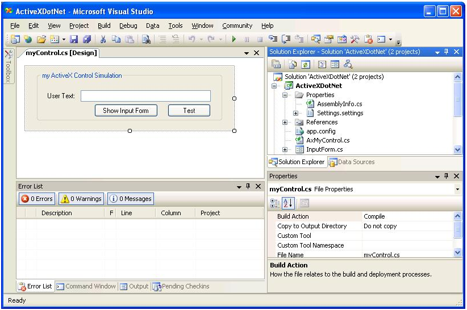467x310 pixels.
Task: Open the Add New Item dropdown arrow
Action: [x=64, y=39]
